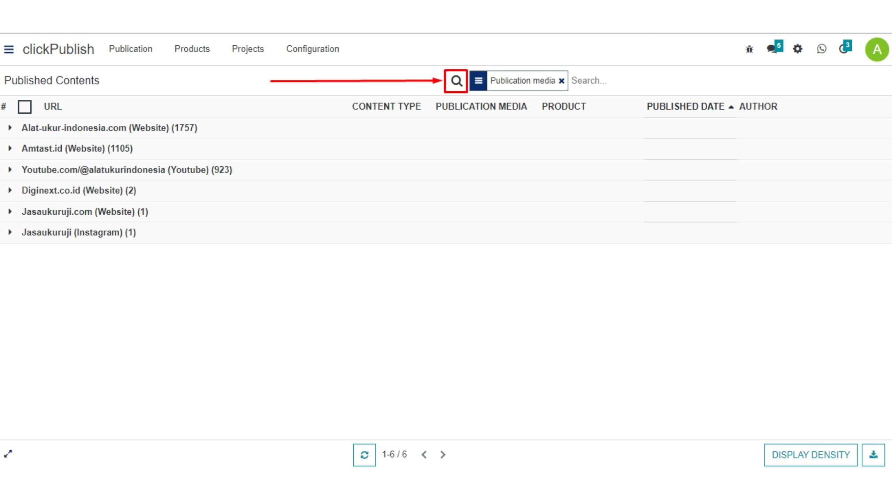Viewport: 892px width, 502px height.
Task: Click the download export button
Action: pyautogui.click(x=873, y=455)
